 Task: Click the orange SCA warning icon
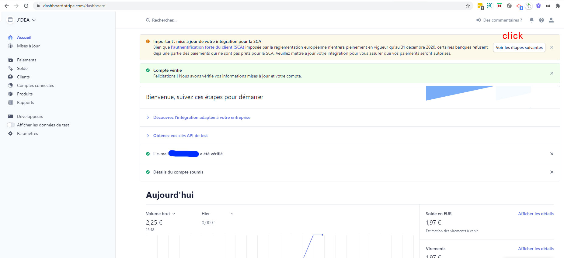[x=148, y=41]
